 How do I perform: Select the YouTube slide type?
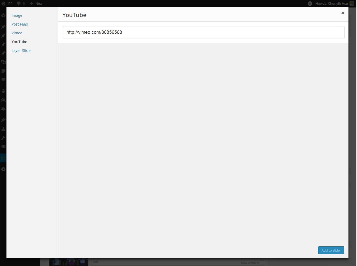coord(19,42)
